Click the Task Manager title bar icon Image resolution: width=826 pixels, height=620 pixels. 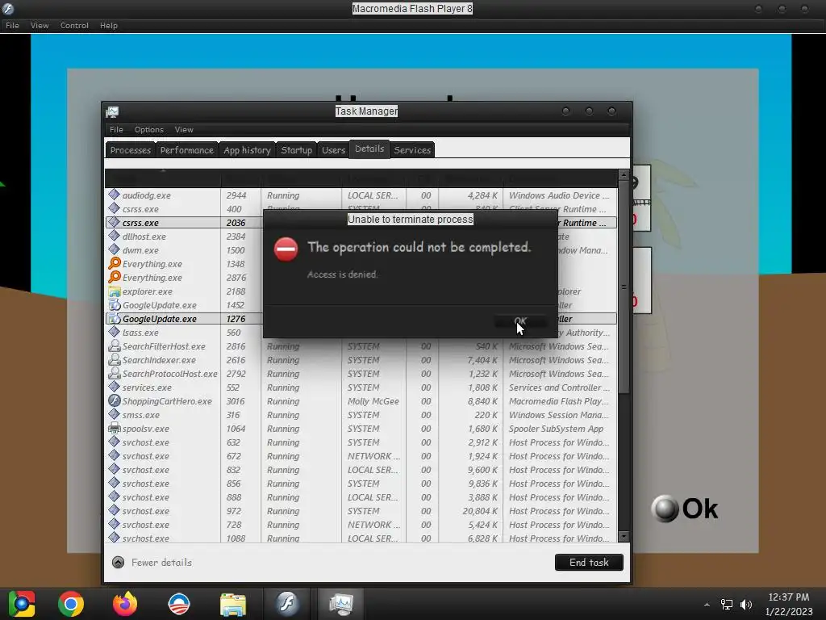click(112, 111)
